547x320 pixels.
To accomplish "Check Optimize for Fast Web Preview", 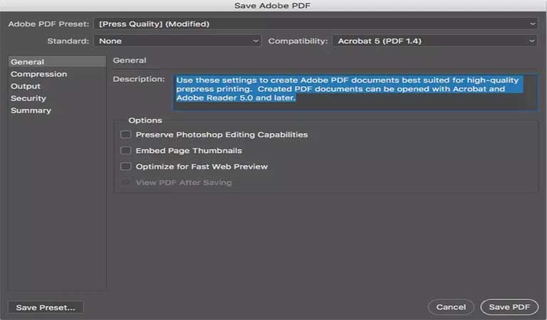I will click(x=126, y=166).
